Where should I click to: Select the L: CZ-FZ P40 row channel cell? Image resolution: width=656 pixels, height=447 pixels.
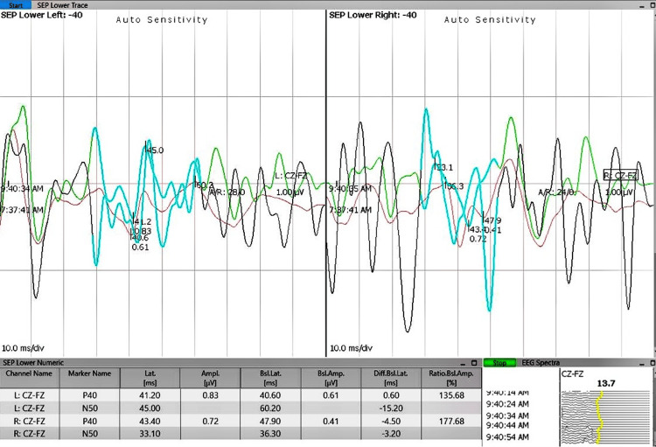click(29, 395)
